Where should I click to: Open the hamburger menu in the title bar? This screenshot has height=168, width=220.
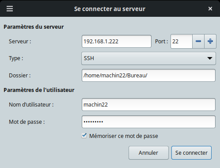coord(10,9)
